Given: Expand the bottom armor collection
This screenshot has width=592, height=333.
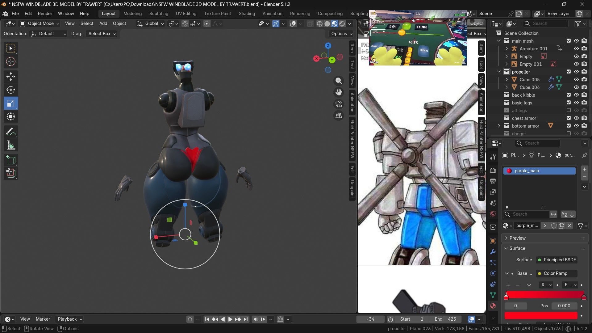Looking at the screenshot, I should point(499,126).
